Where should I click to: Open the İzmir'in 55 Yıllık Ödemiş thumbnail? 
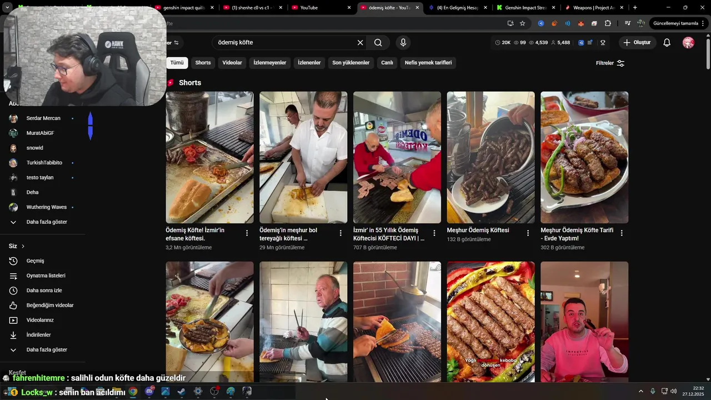397,158
